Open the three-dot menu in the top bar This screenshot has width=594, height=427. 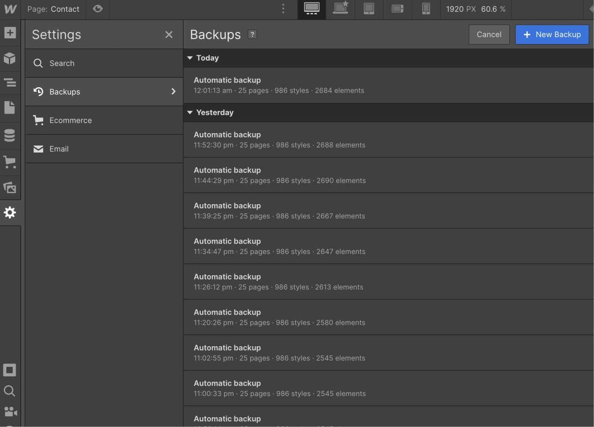coord(283,8)
